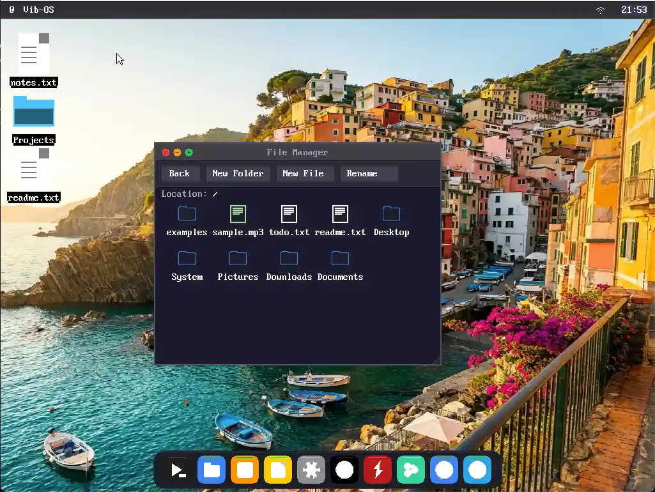The width and height of the screenshot is (655, 492).
Task: Launch the gray snowflake settings app in dock
Action: 311,470
